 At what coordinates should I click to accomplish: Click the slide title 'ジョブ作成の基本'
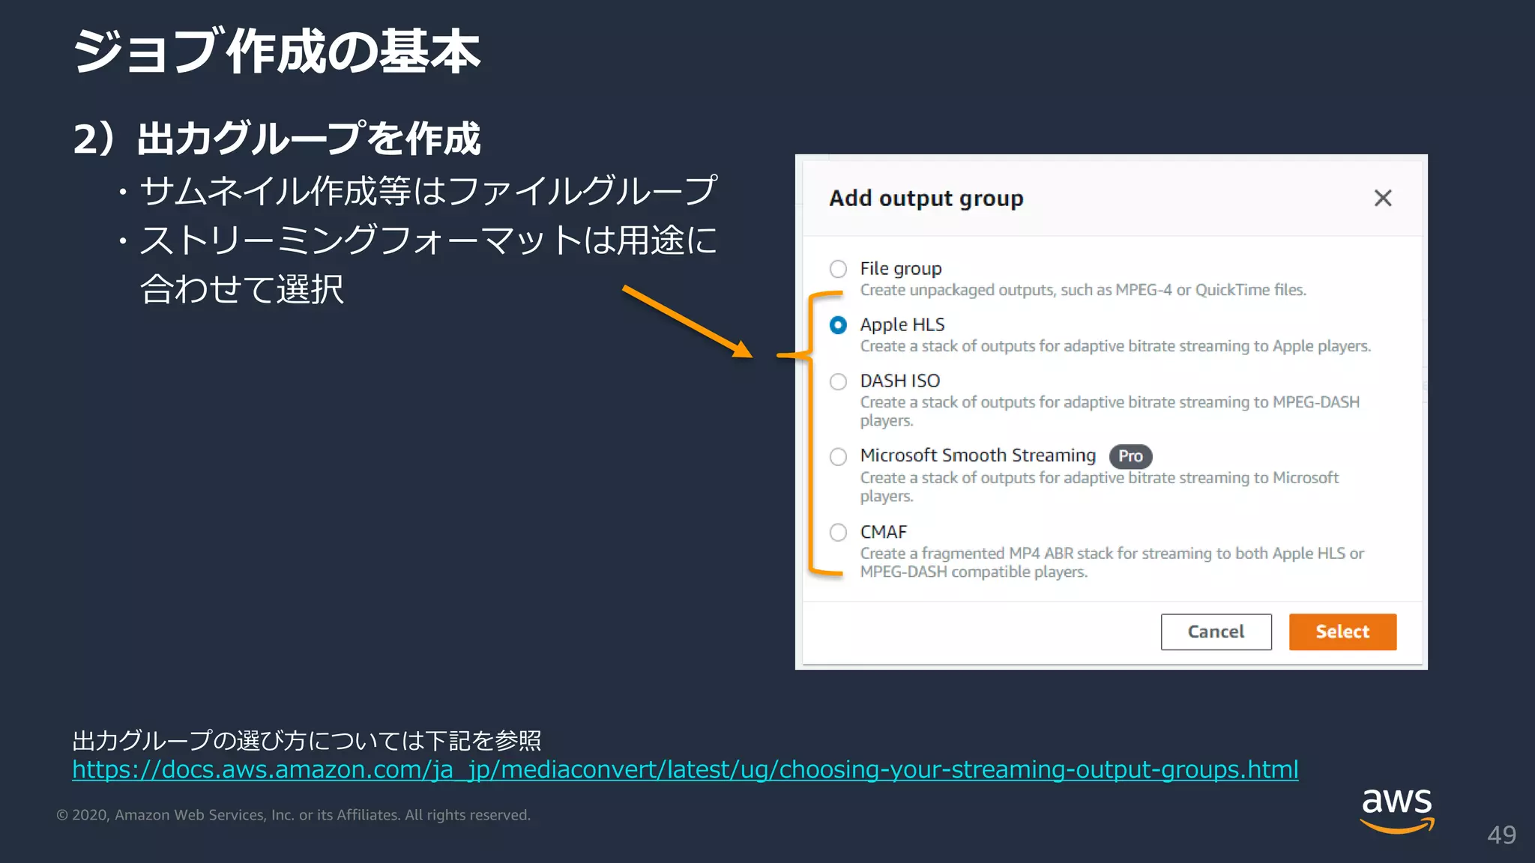pyautogui.click(x=277, y=51)
